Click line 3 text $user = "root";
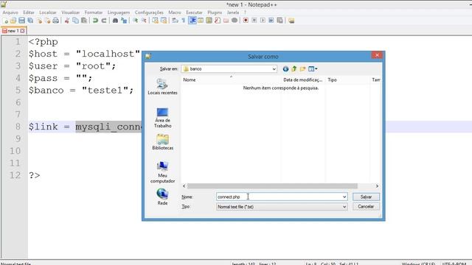The height and width of the screenshot is (265, 472). pos(72,66)
